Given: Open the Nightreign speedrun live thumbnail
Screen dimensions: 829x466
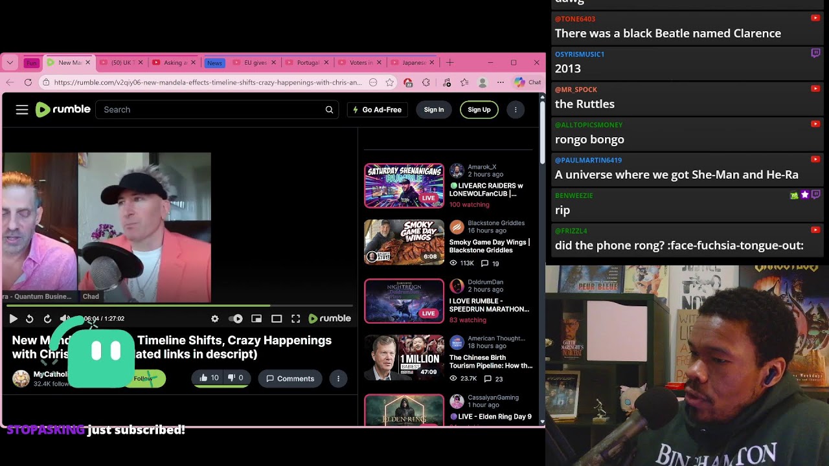Looking at the screenshot, I should [x=404, y=301].
